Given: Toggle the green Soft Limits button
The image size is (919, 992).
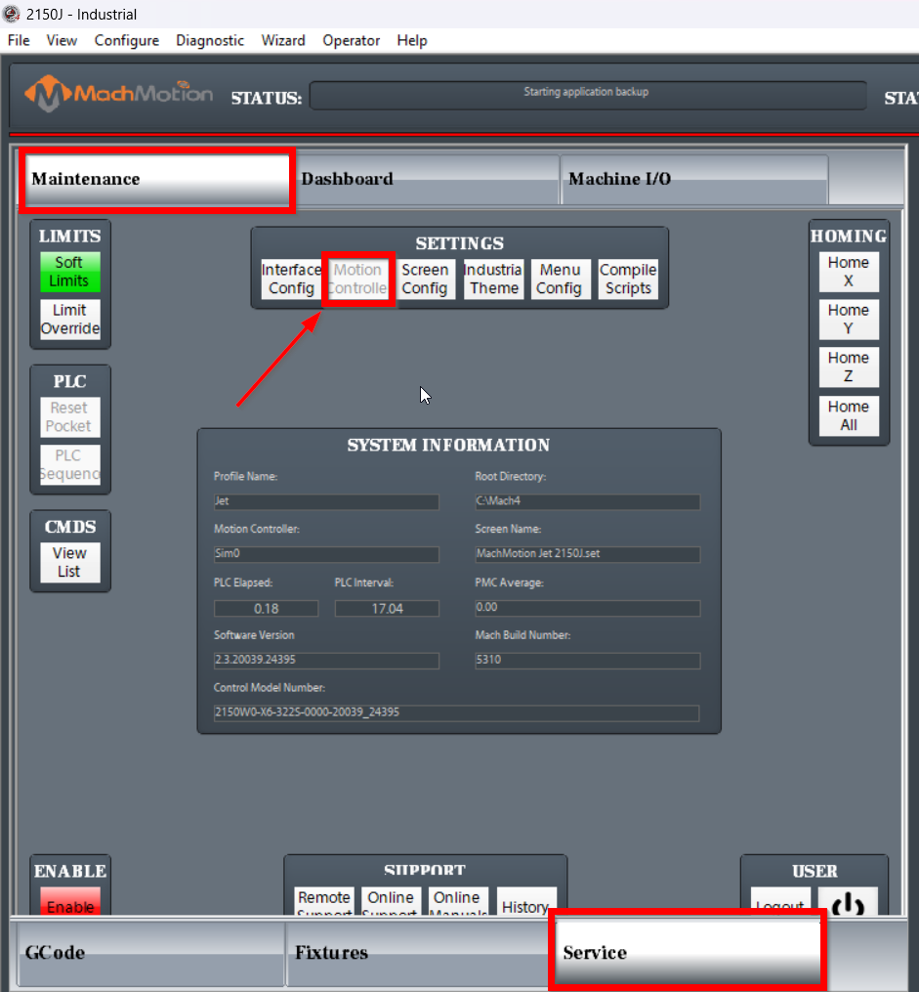Looking at the screenshot, I should (69, 272).
